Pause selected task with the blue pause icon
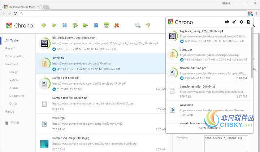Screen dimensions: 260x152 pos(65,25)
